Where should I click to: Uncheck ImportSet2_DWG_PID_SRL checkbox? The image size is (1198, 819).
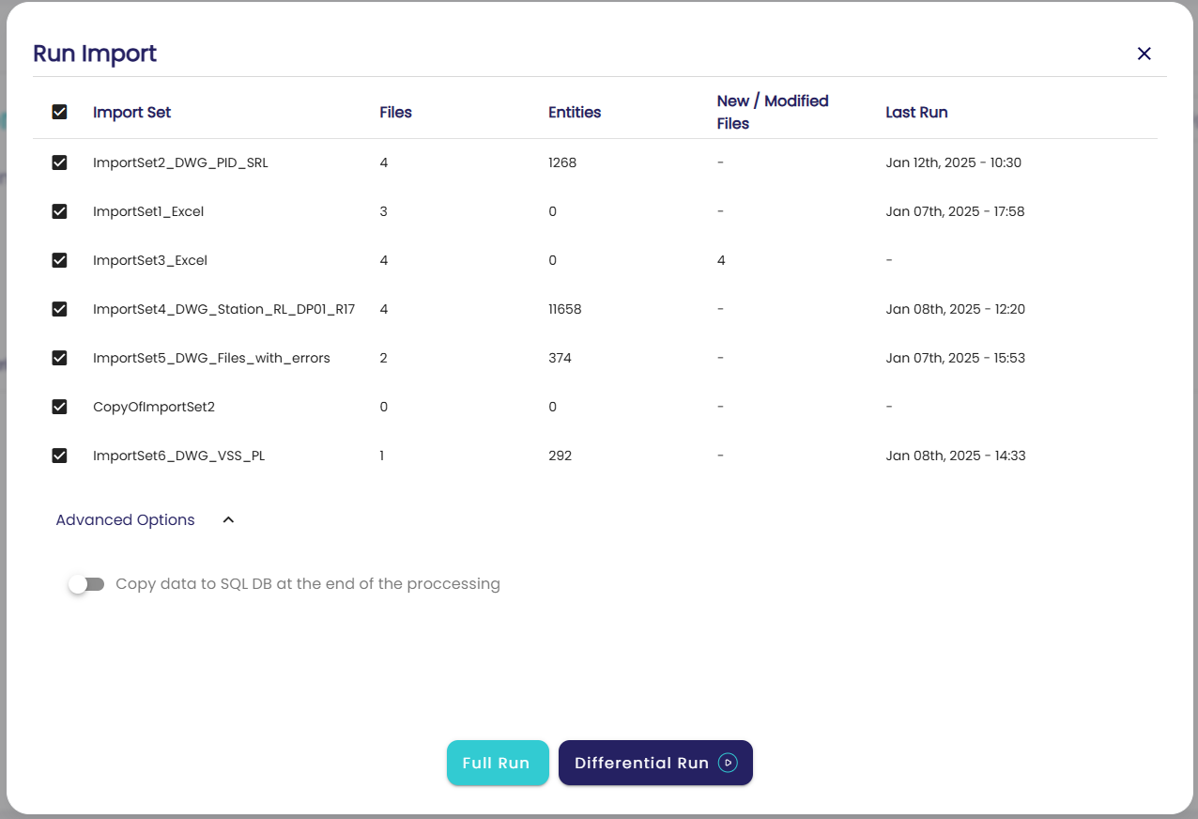[x=59, y=162]
